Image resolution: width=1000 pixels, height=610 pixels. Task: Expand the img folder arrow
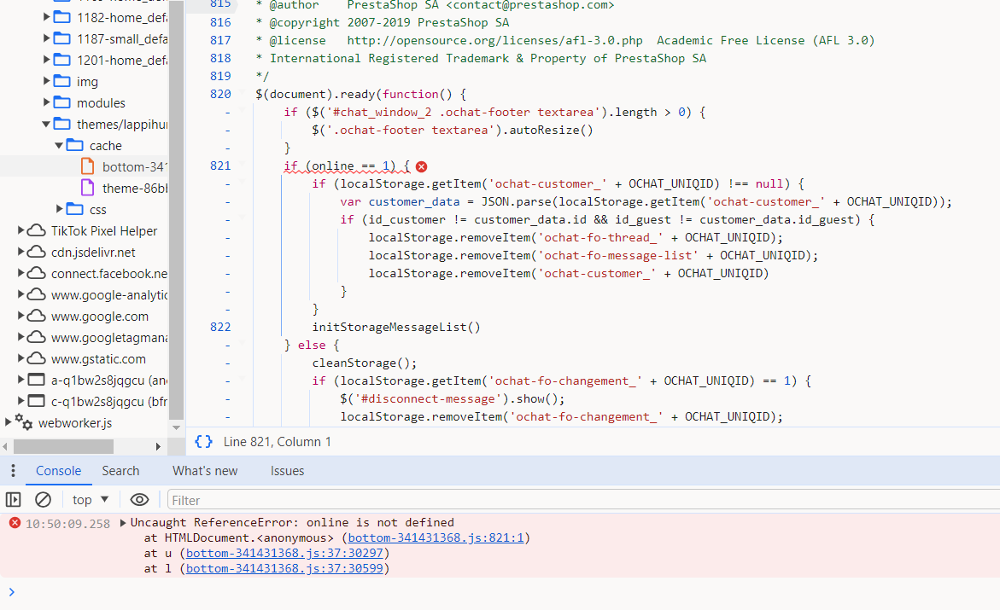click(46, 81)
